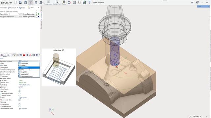Image resolution: width=211 pixels, height=118 pixels.
Task: Click the Relief angle value
Action: coord(19,89)
